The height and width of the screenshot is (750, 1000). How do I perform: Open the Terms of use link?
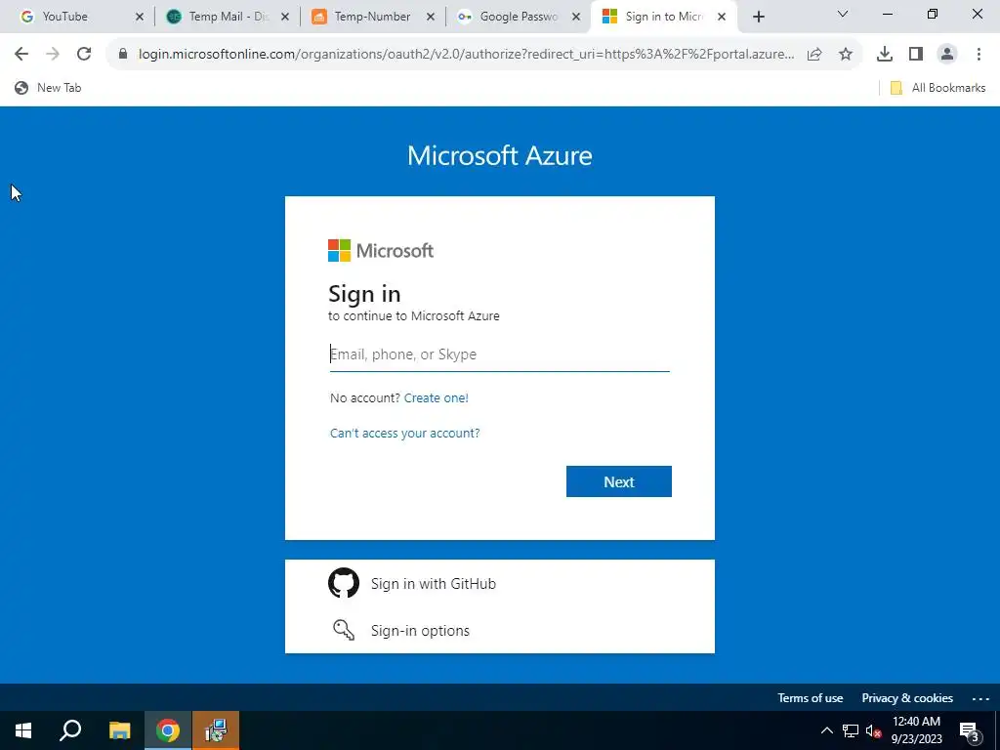click(810, 698)
